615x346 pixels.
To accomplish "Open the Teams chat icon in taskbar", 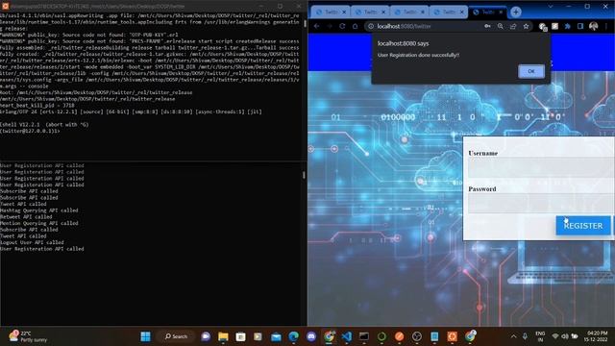I will pos(206,336).
